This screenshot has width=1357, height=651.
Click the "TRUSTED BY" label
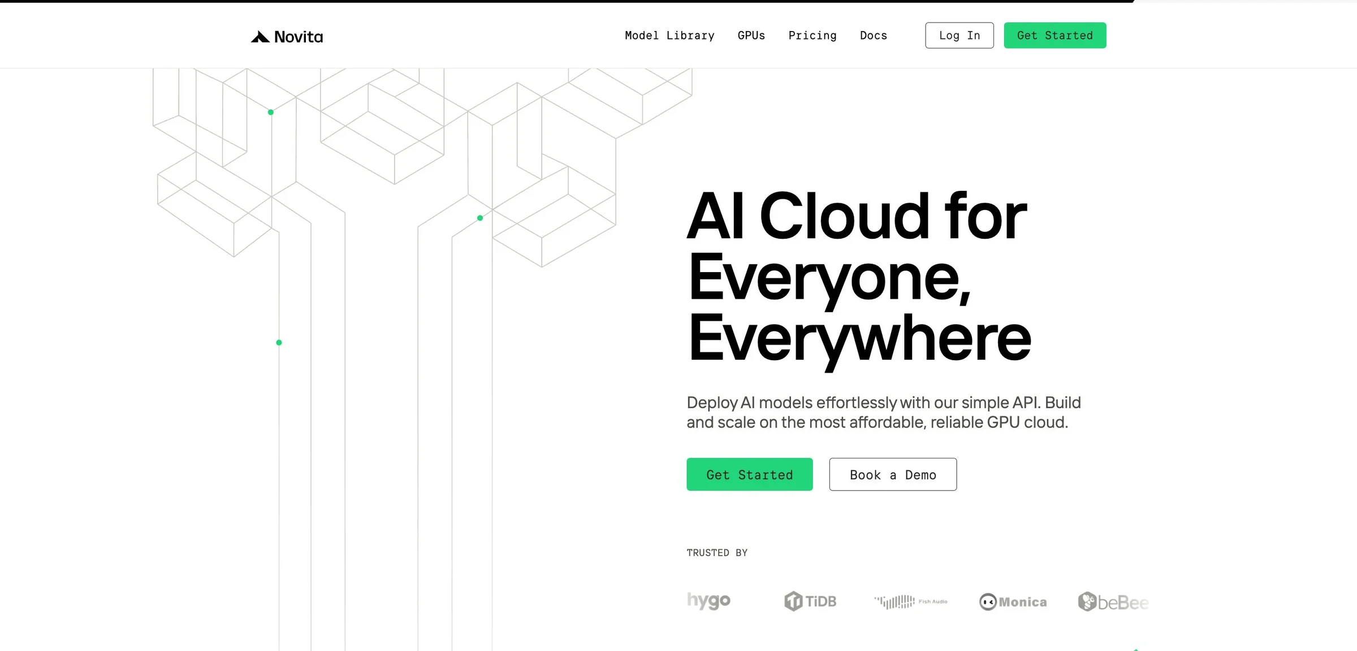[x=717, y=553]
